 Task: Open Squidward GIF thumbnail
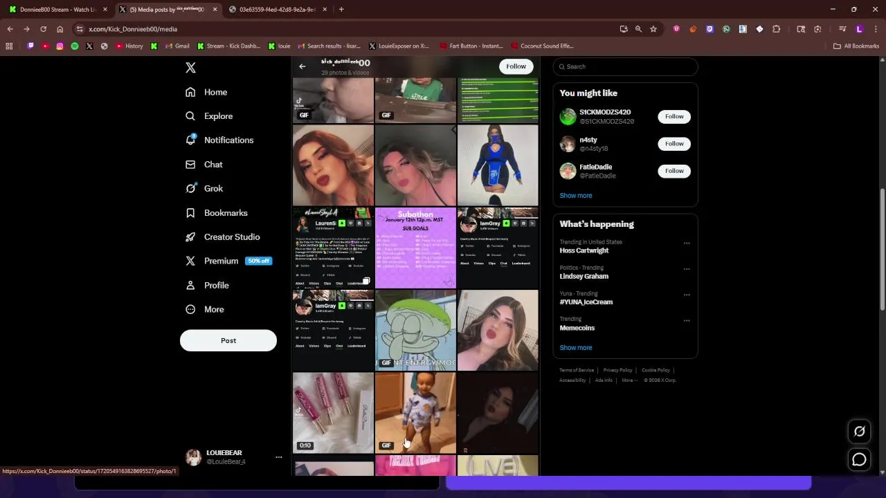(x=415, y=330)
